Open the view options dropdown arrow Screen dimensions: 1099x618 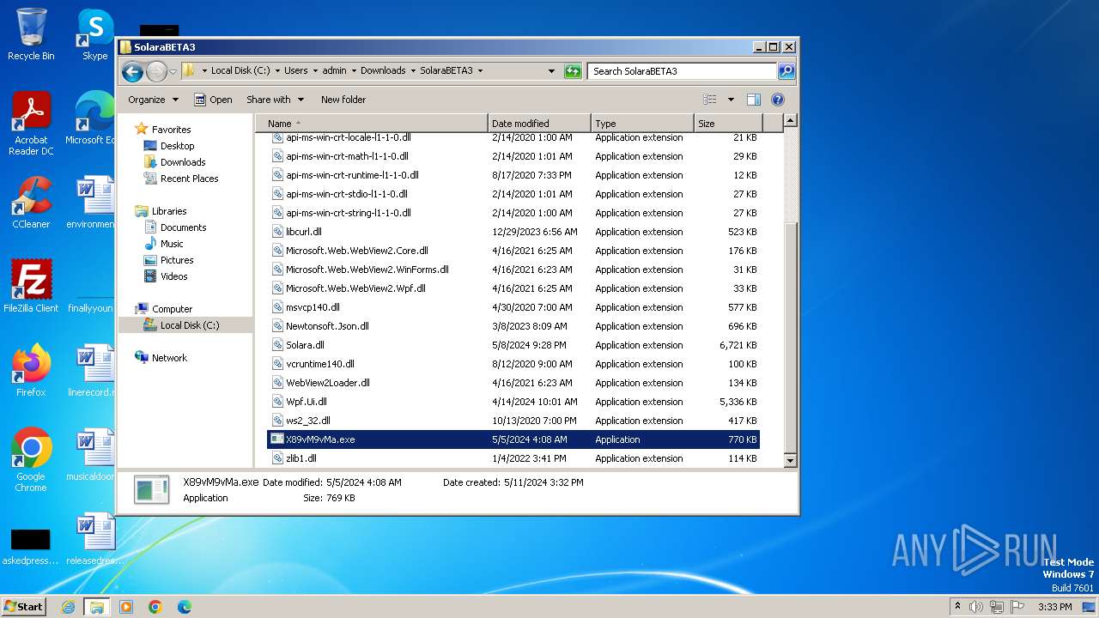pyautogui.click(x=731, y=100)
